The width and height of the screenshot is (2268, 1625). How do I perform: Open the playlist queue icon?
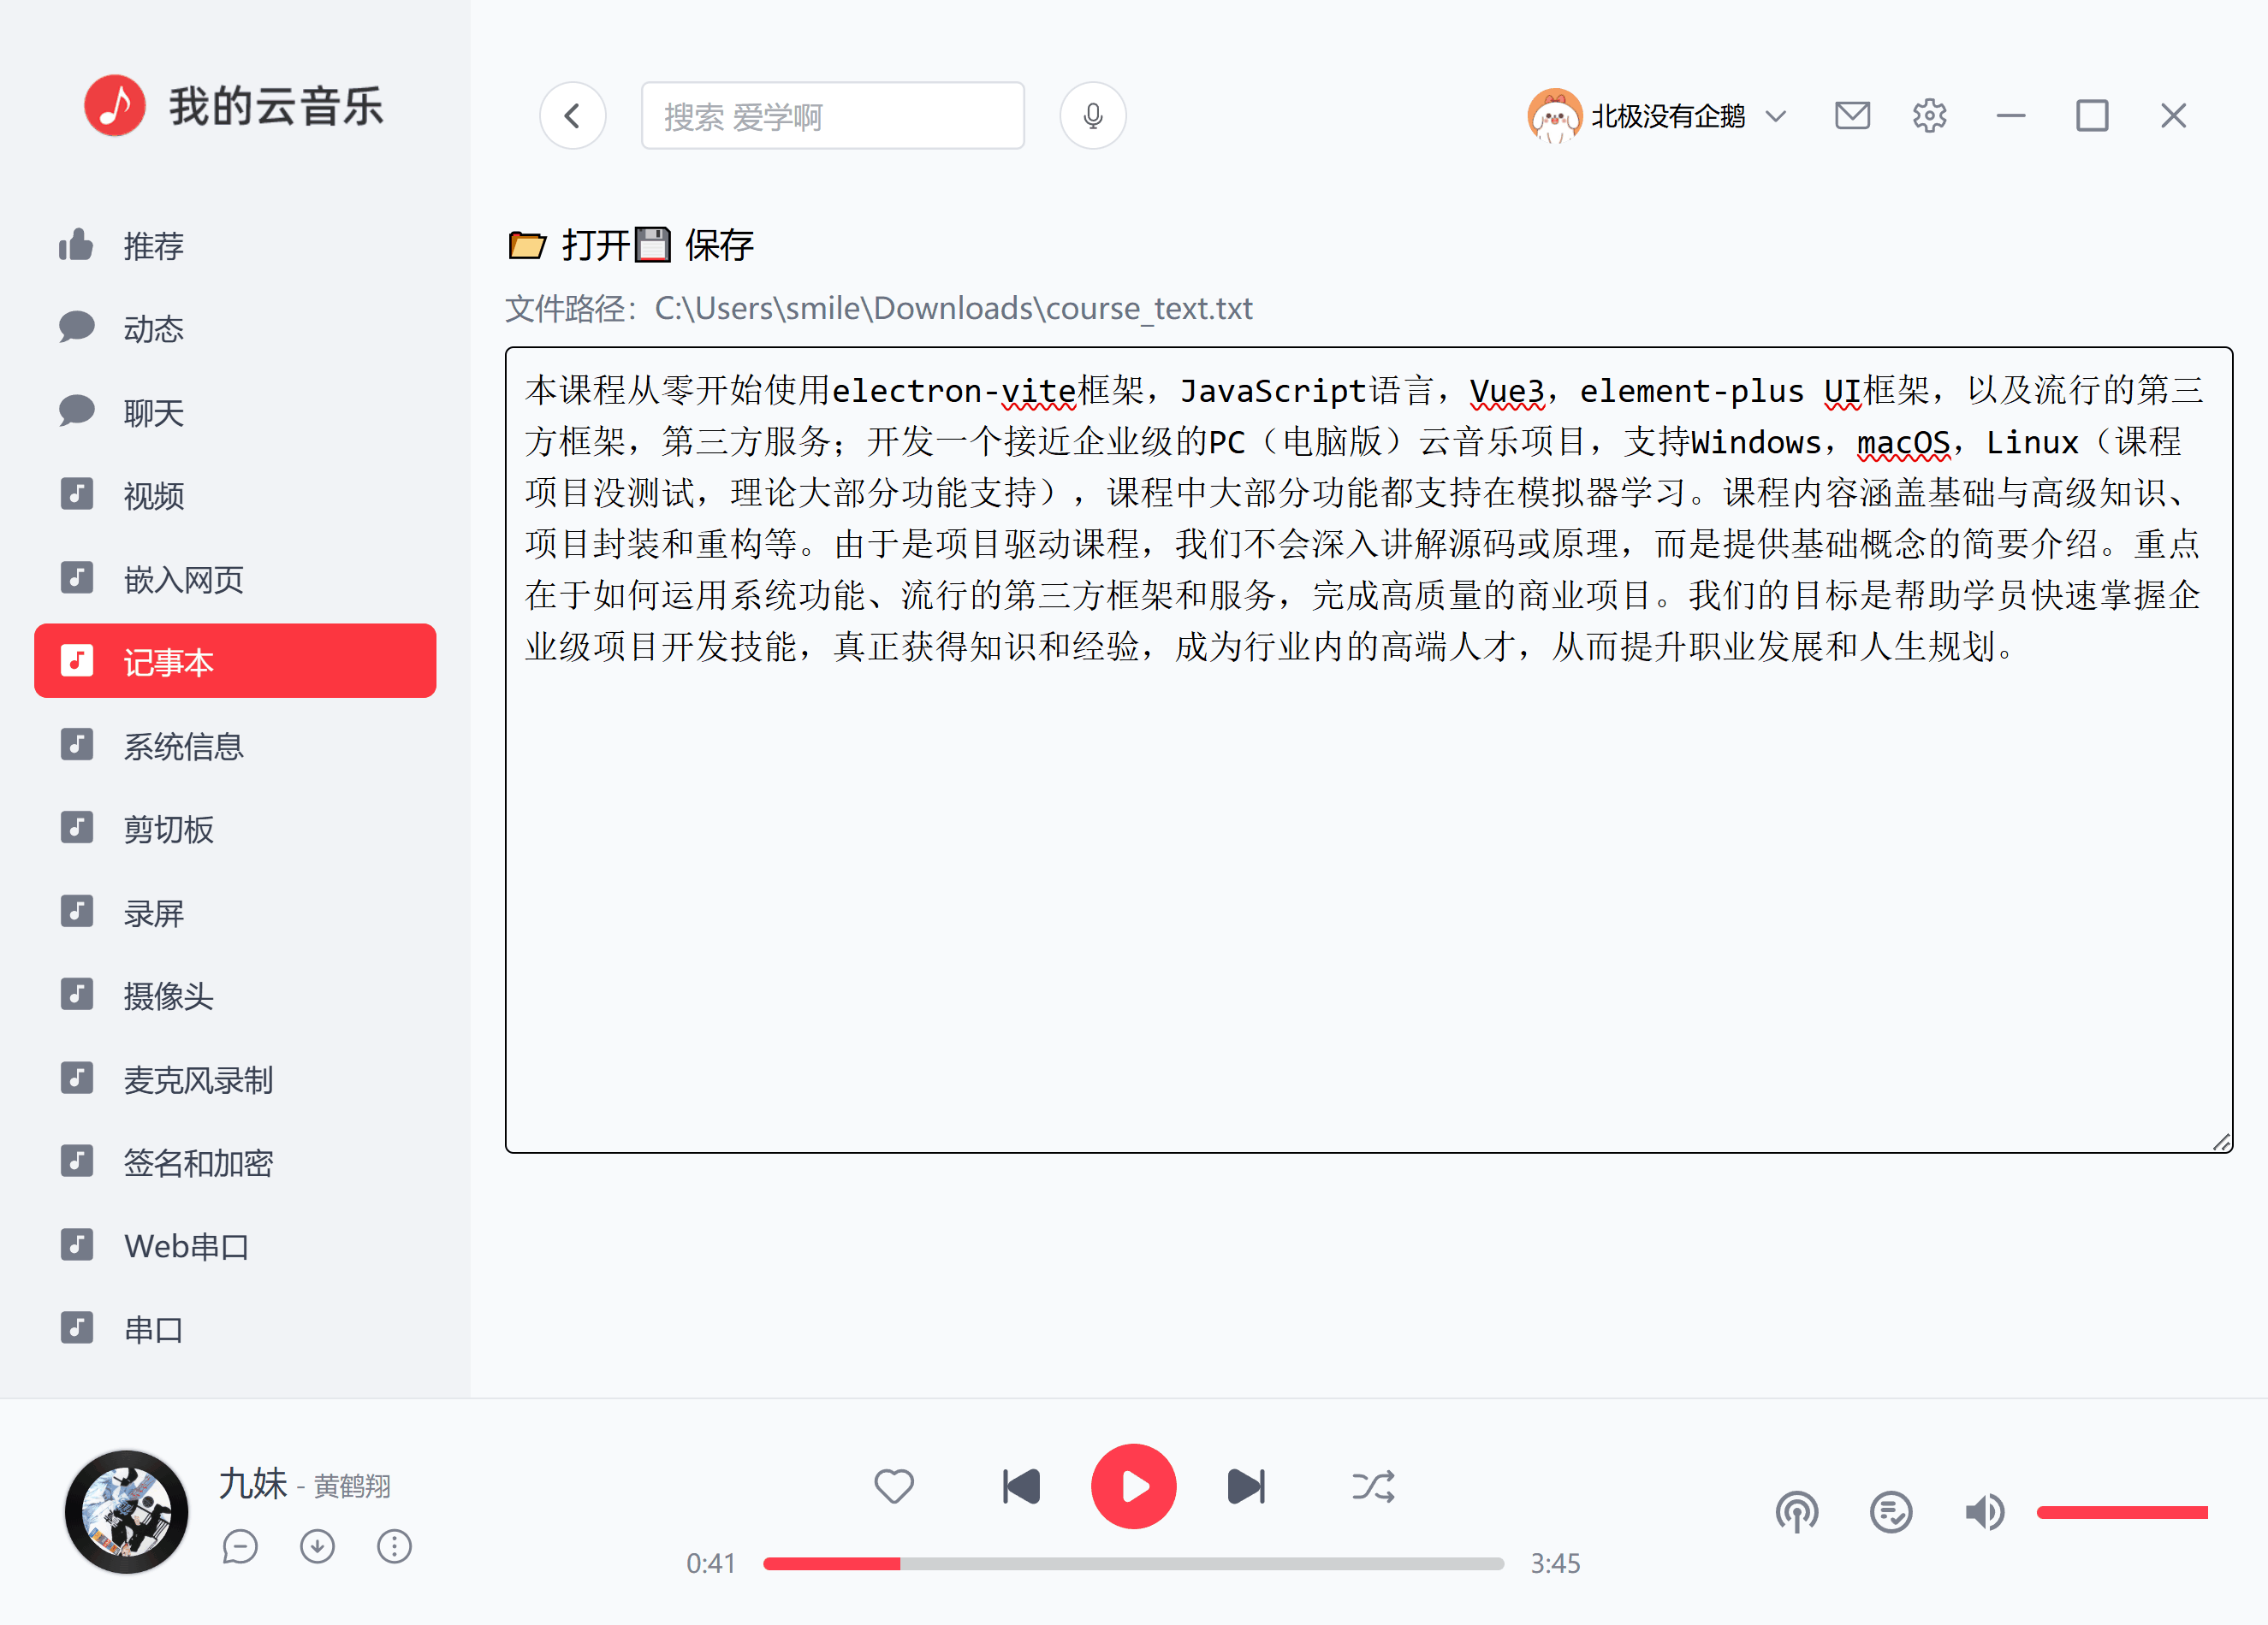pyautogui.click(x=1891, y=1512)
